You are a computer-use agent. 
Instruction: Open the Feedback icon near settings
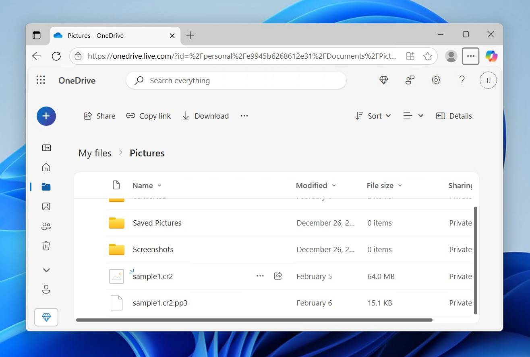[410, 80]
